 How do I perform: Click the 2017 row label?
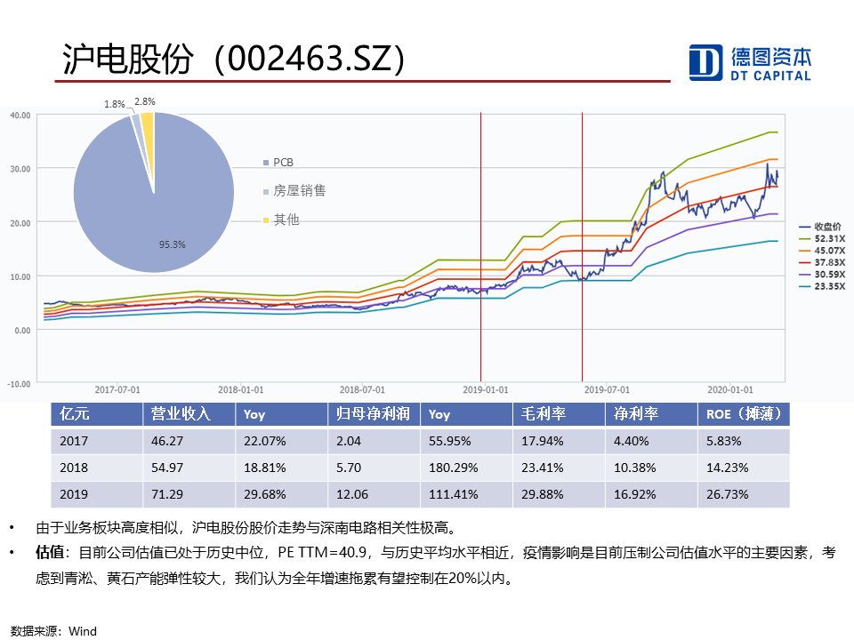point(74,441)
